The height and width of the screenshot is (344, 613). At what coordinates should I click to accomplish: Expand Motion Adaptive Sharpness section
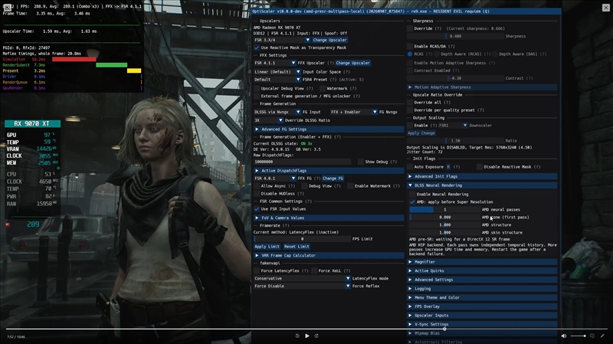coord(482,87)
